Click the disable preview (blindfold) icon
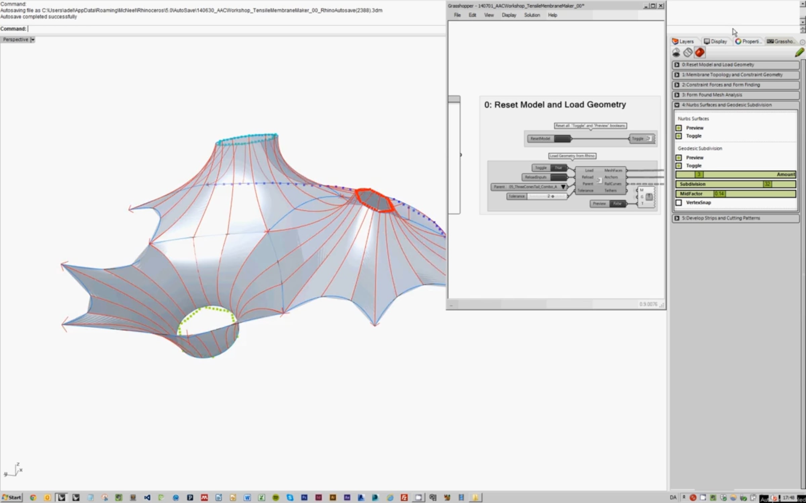This screenshot has width=806, height=503. click(676, 53)
